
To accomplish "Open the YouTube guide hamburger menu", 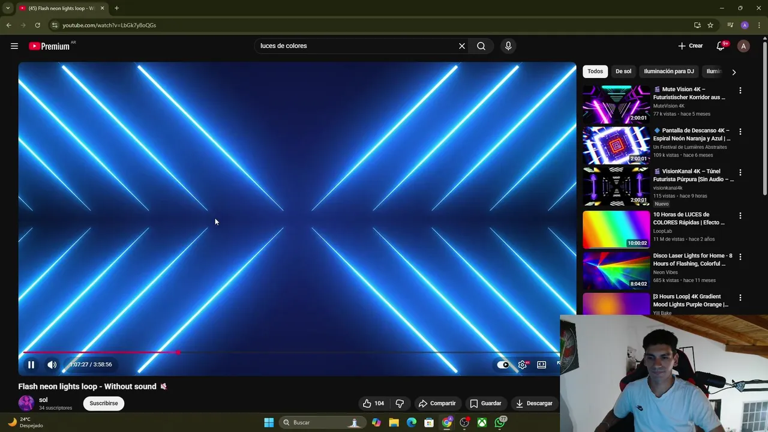I will point(14,46).
